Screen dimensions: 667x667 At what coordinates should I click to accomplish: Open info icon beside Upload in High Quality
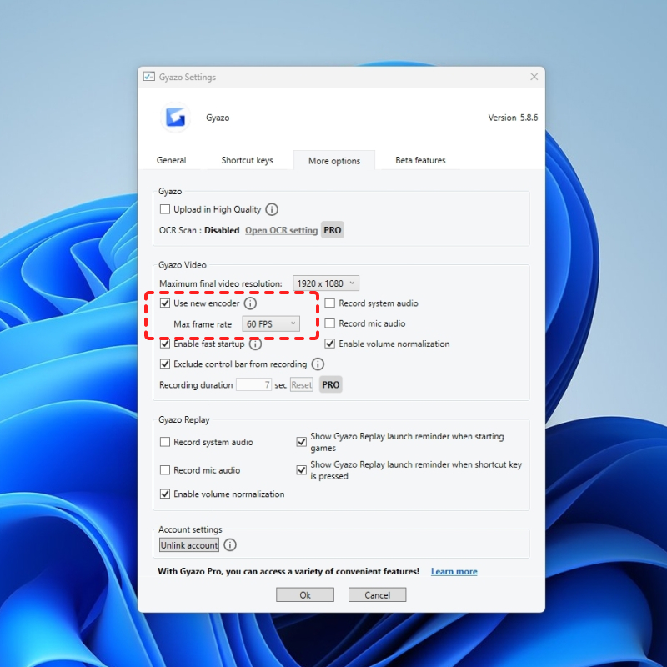pyautogui.click(x=272, y=209)
